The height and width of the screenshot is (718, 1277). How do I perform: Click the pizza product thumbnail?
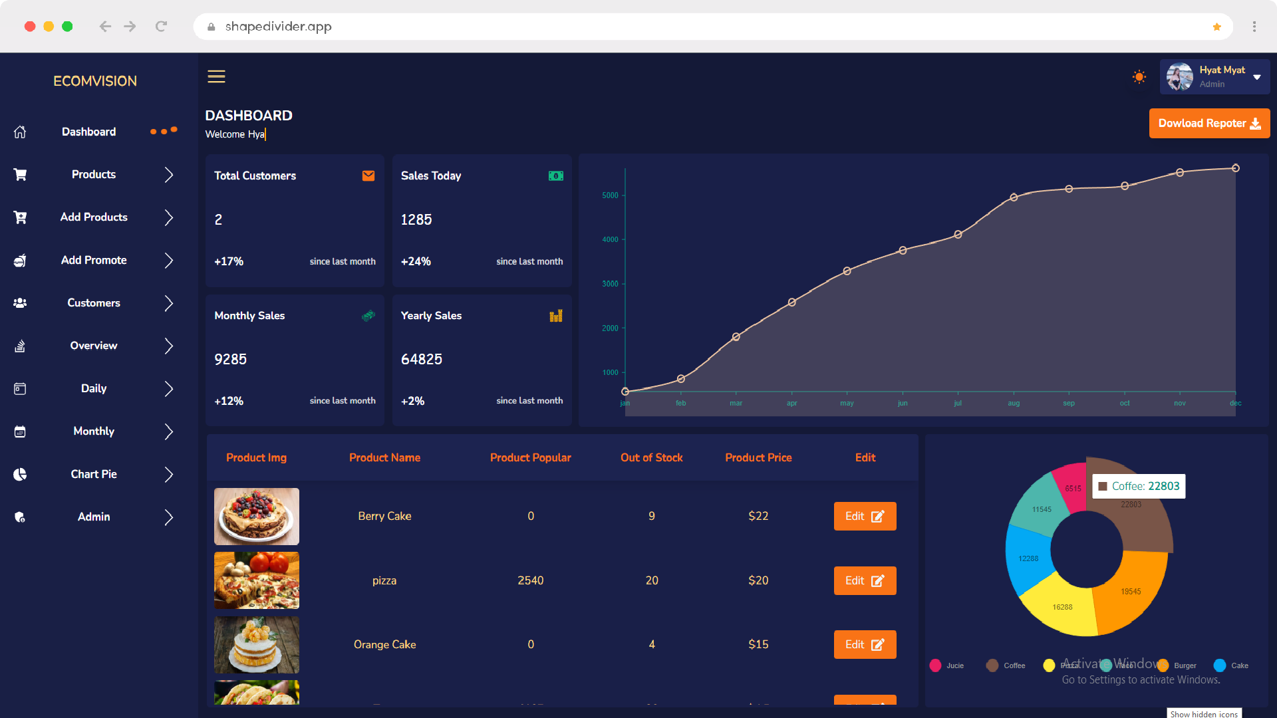256,580
